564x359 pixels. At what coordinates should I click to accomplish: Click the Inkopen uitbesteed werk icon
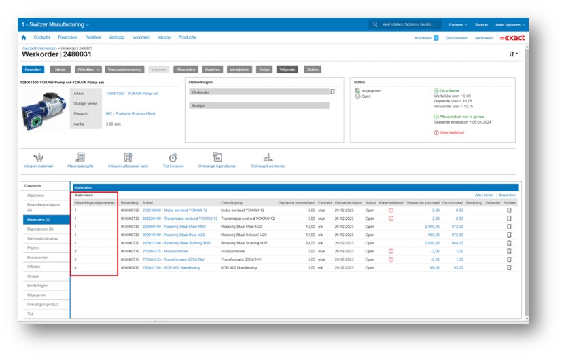pyautogui.click(x=128, y=157)
